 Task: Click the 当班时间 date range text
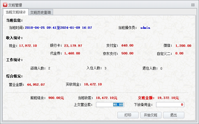(x=58, y=28)
